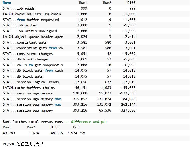
Task: Click the Run1 value 7,008
Action: [82, 65]
